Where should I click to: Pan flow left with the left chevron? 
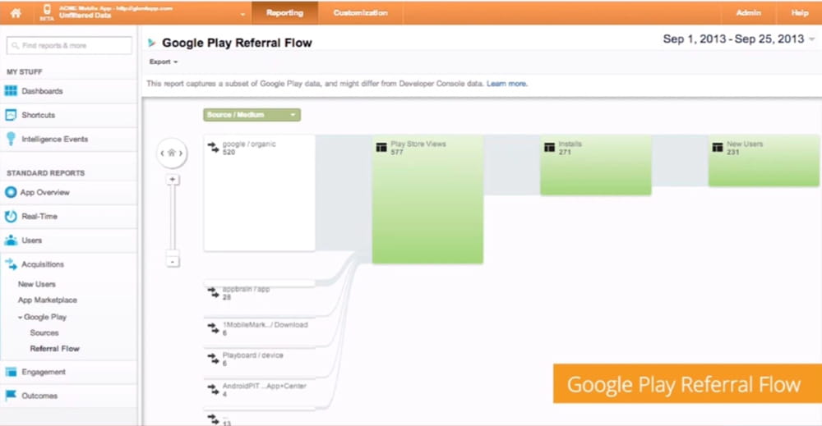click(x=162, y=153)
